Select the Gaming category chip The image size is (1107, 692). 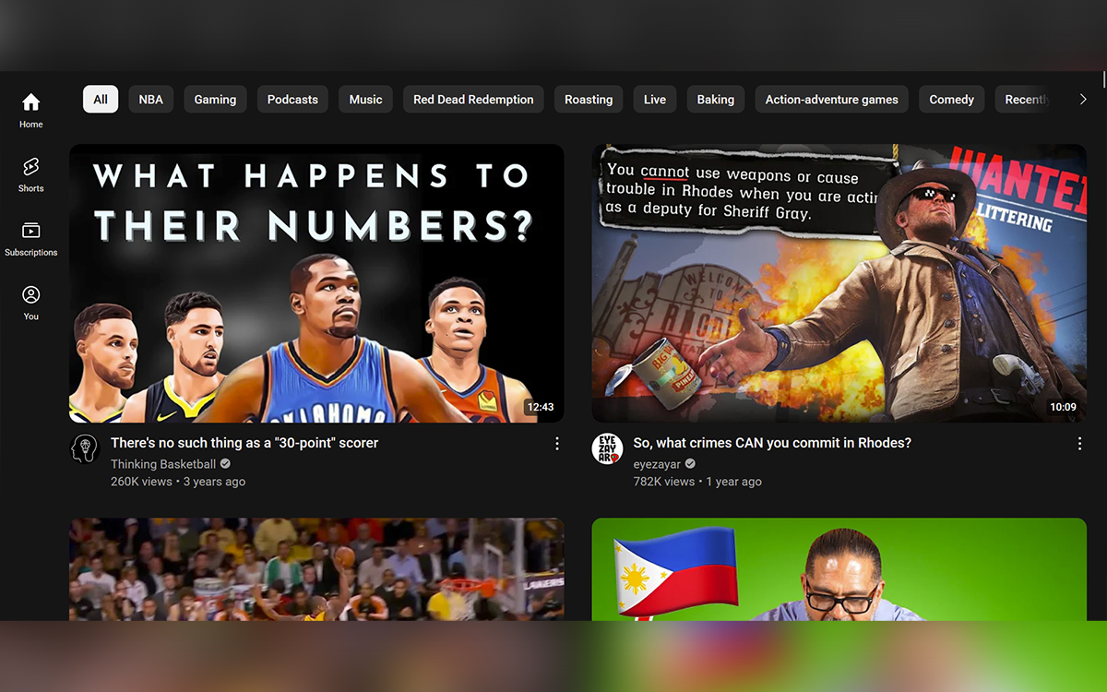pos(215,100)
